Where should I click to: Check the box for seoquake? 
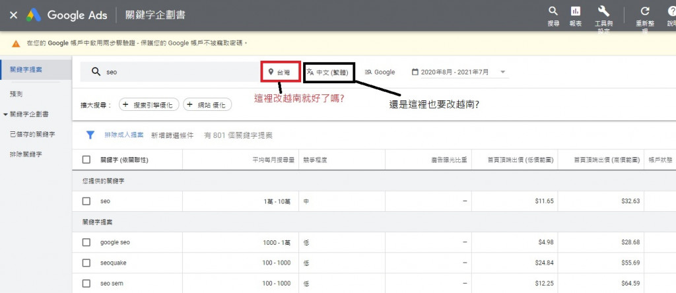(x=86, y=263)
